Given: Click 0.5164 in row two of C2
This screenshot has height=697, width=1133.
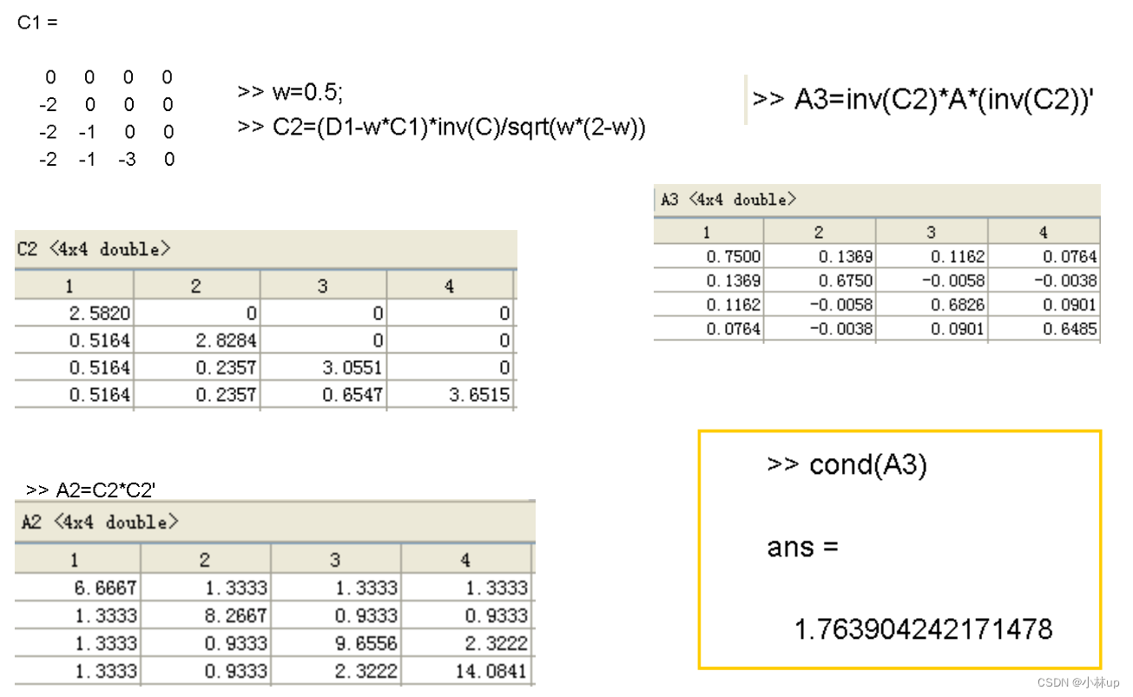Looking at the screenshot, I should point(74,340).
